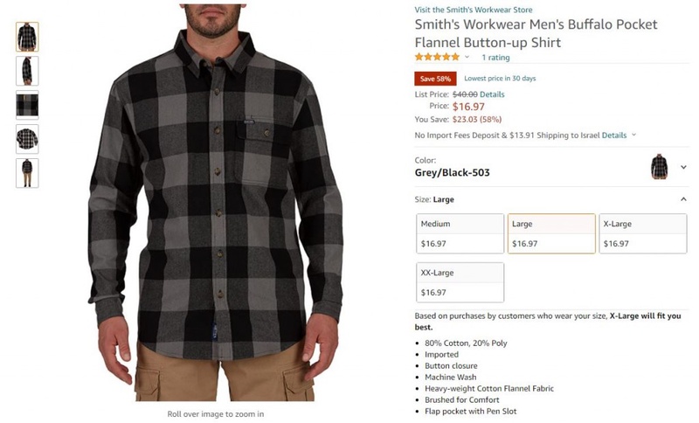
Task: Click the main shirt product image
Action: [216, 203]
